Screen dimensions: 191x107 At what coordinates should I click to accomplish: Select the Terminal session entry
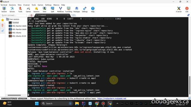point(14,23)
